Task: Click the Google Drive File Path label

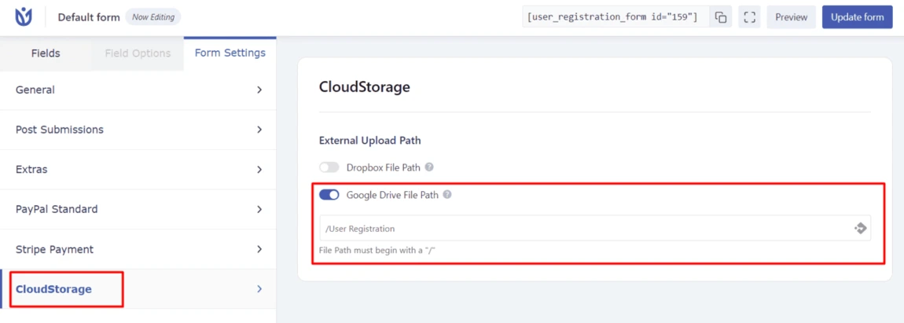Action: [x=392, y=195]
